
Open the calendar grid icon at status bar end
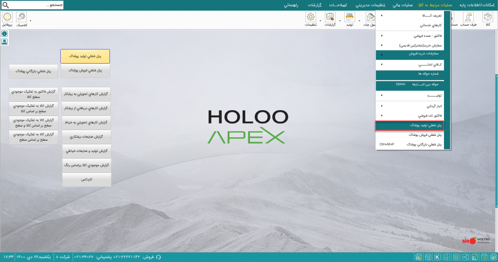(493, 257)
